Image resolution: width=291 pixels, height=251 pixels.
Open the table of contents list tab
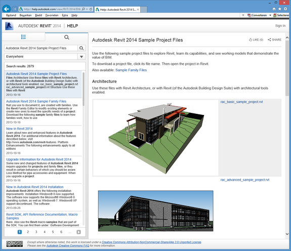pyautogui.click(x=23, y=37)
